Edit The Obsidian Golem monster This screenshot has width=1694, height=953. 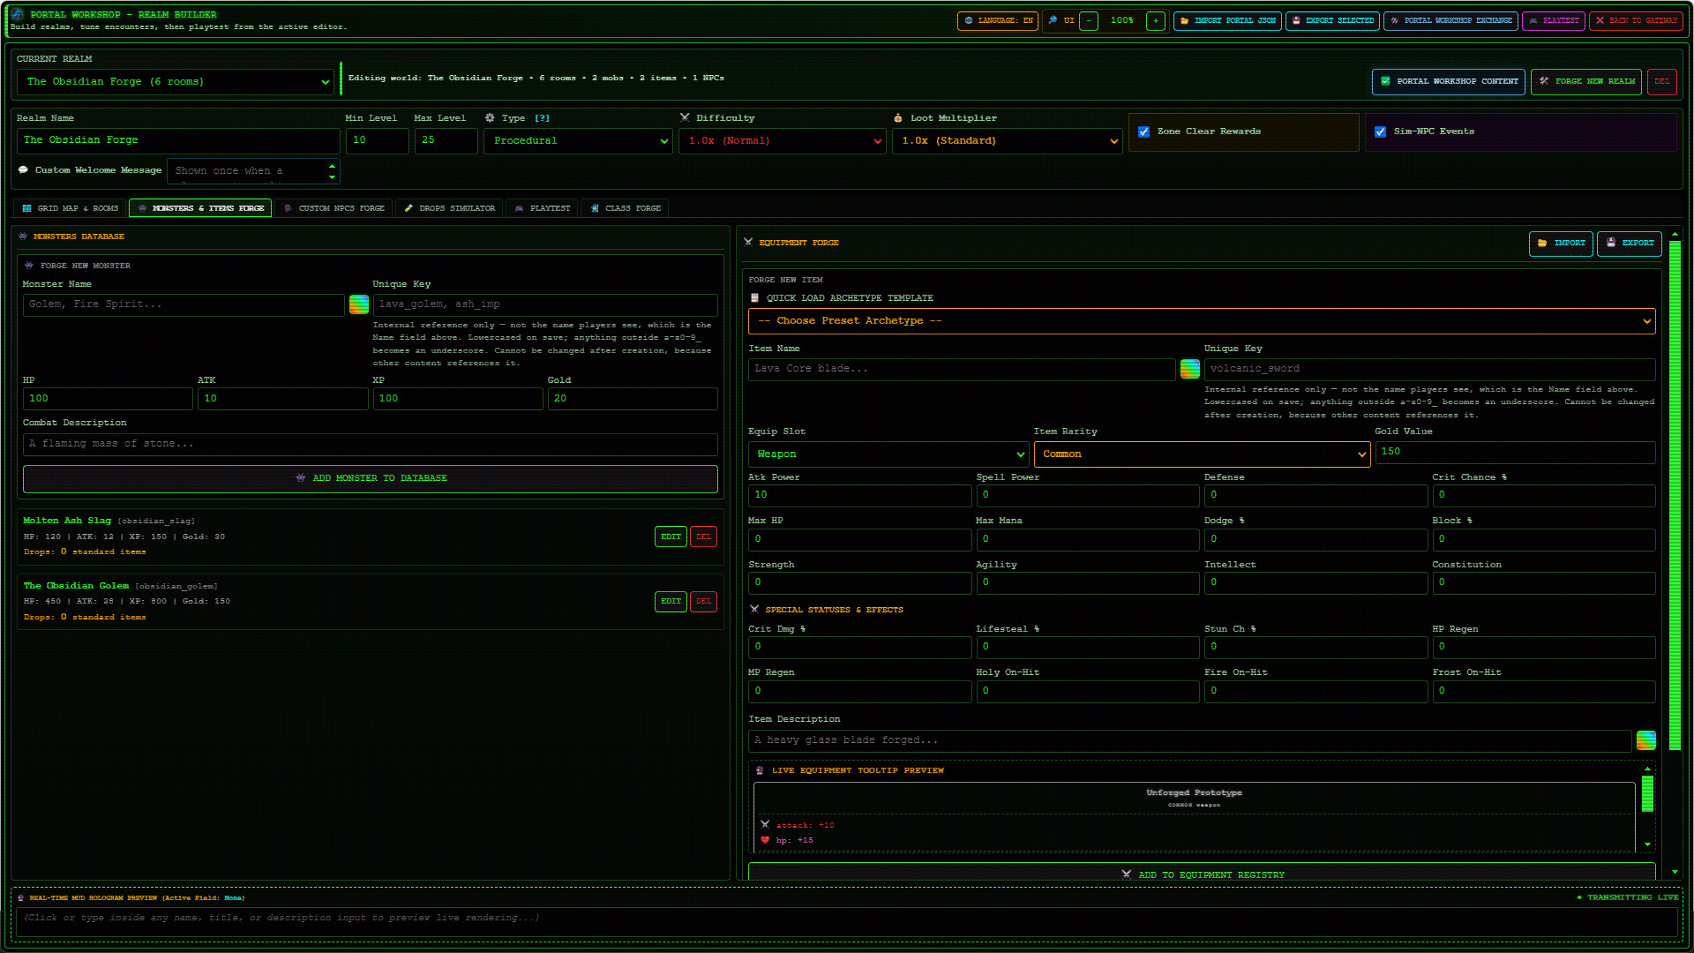671,602
